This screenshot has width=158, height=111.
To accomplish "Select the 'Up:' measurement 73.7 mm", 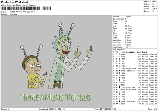I will tap(129, 31).
